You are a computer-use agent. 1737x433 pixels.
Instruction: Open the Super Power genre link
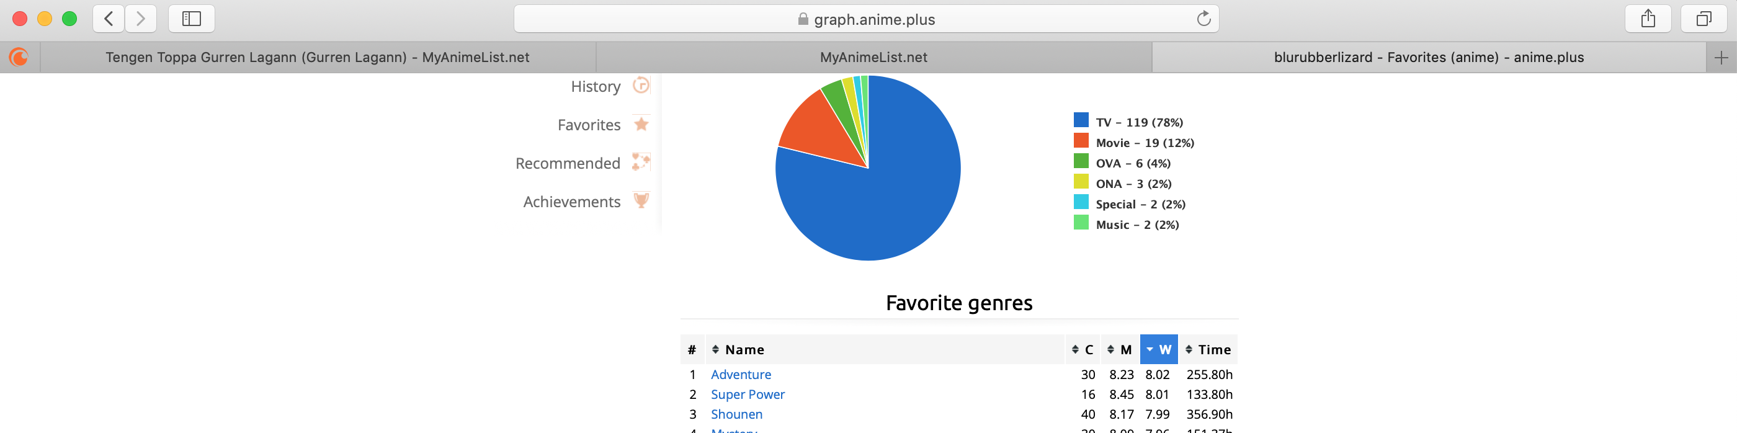(747, 394)
